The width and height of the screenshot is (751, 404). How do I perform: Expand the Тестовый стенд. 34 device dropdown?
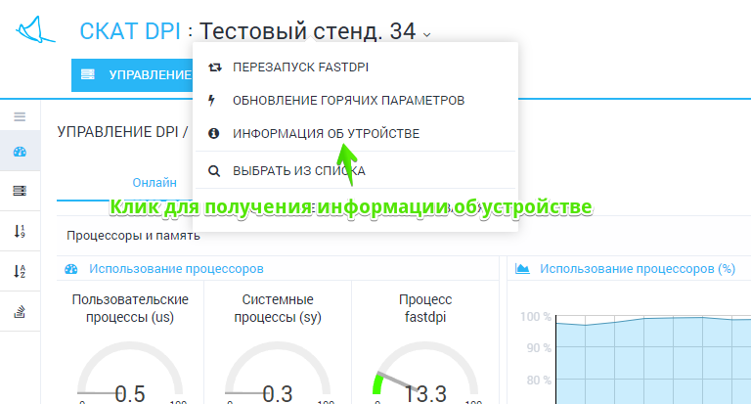tap(425, 33)
